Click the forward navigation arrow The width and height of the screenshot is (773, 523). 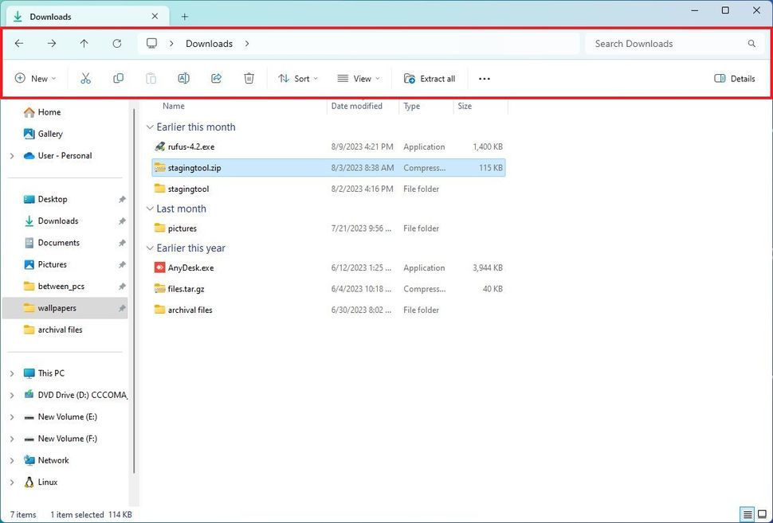coord(52,43)
